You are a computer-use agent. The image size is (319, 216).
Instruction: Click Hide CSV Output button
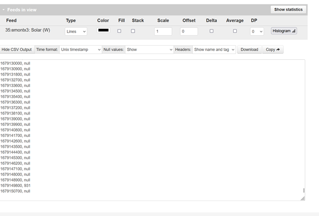tap(16, 50)
